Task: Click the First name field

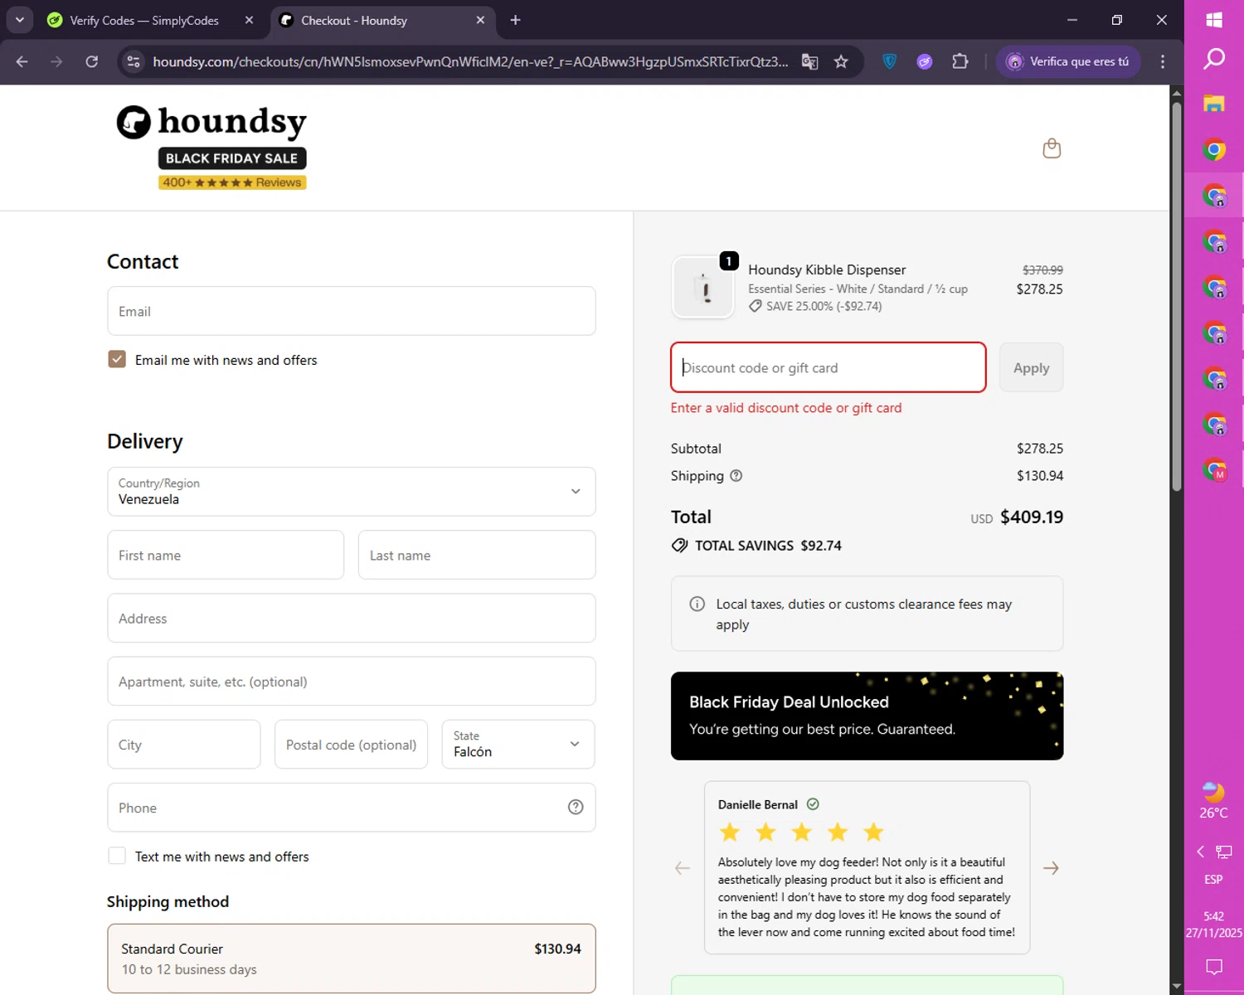Action: click(226, 555)
